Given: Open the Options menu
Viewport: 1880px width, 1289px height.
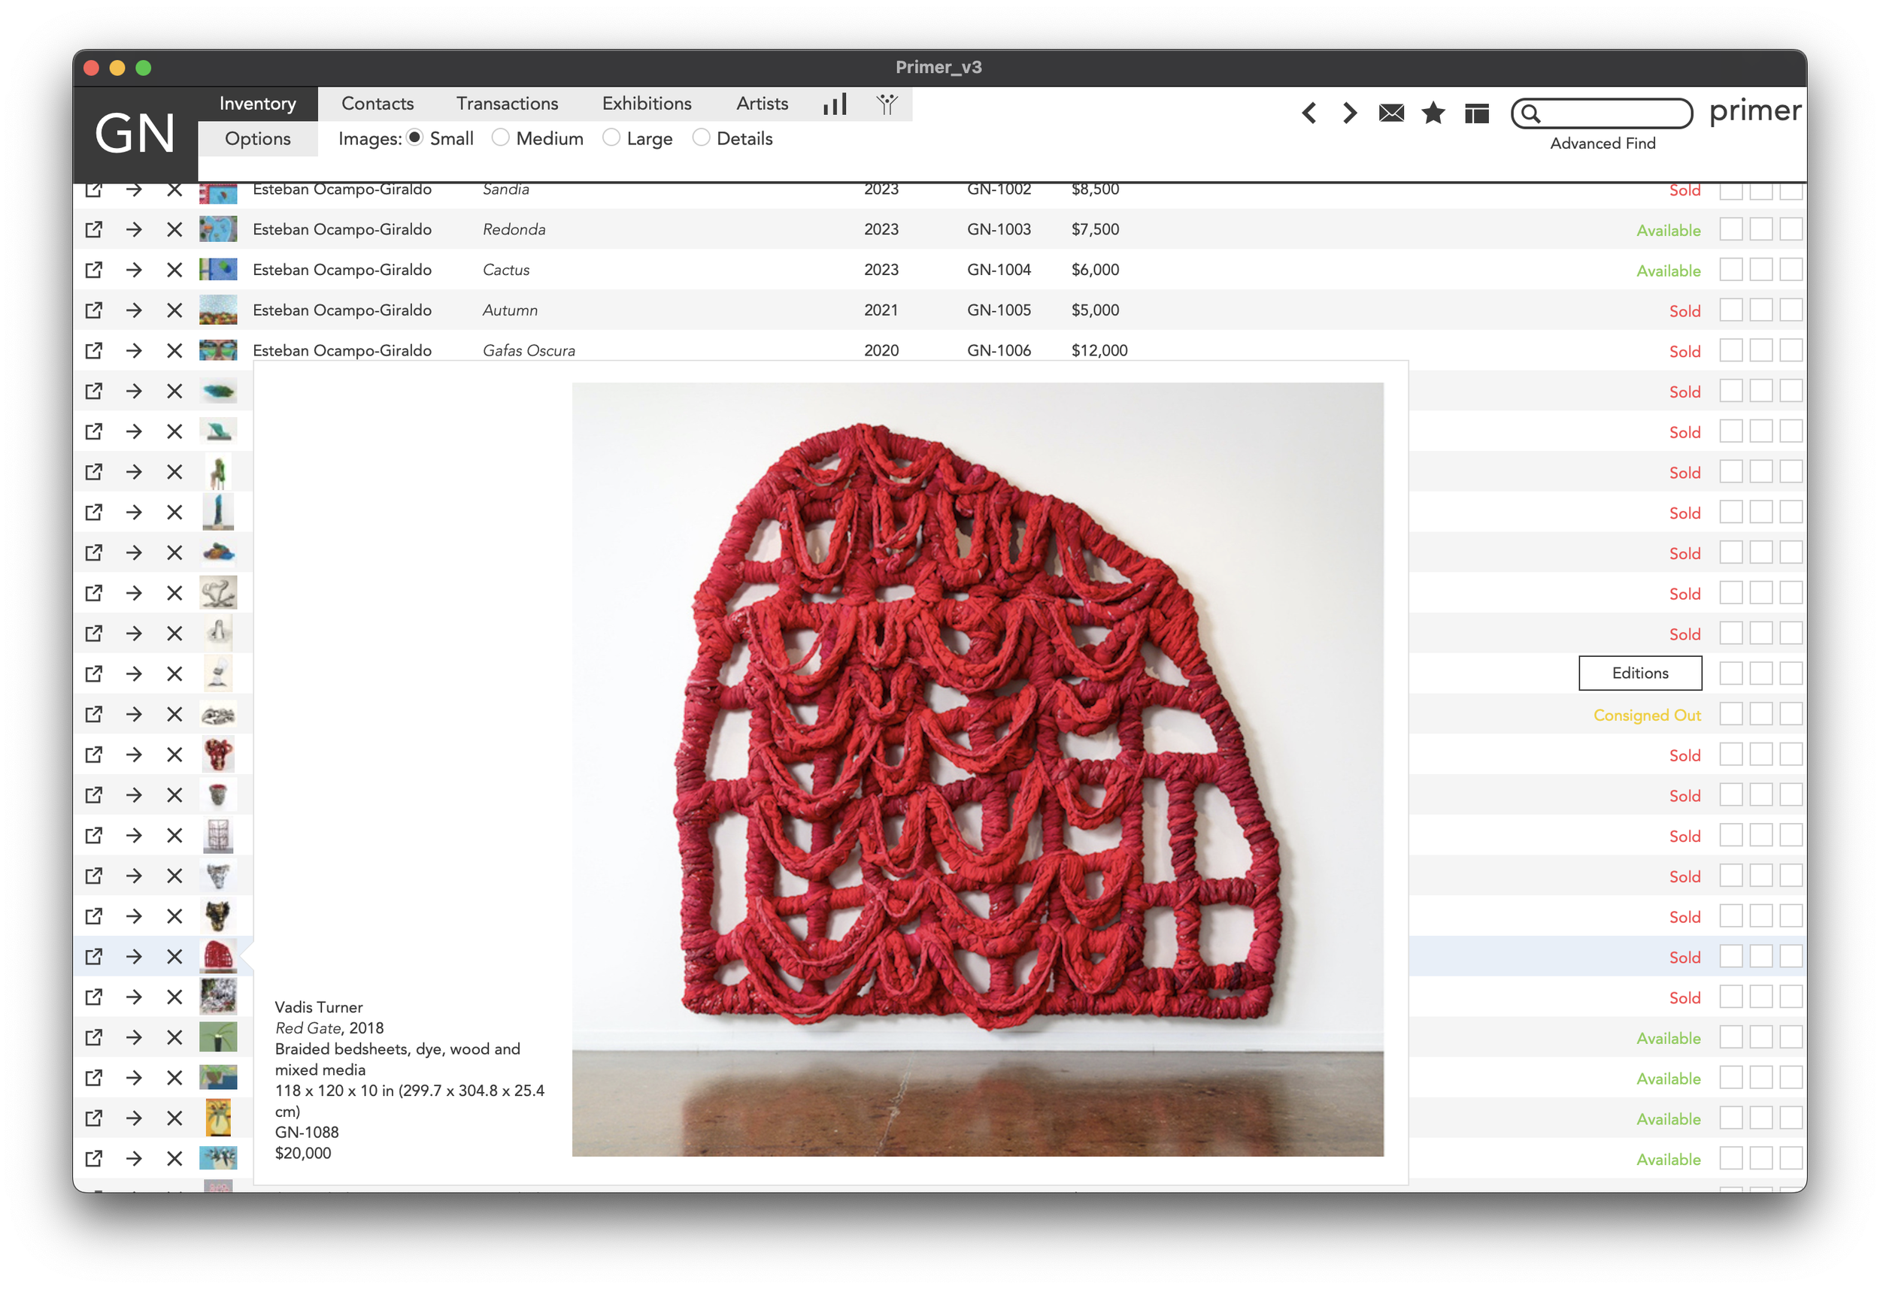Looking at the screenshot, I should click(258, 139).
